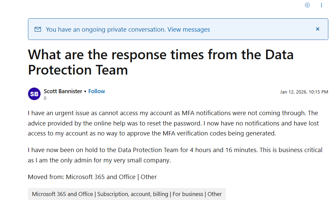This screenshot has width=335, height=204.
Task: Open the new question plus icon
Action: click(x=307, y=5)
